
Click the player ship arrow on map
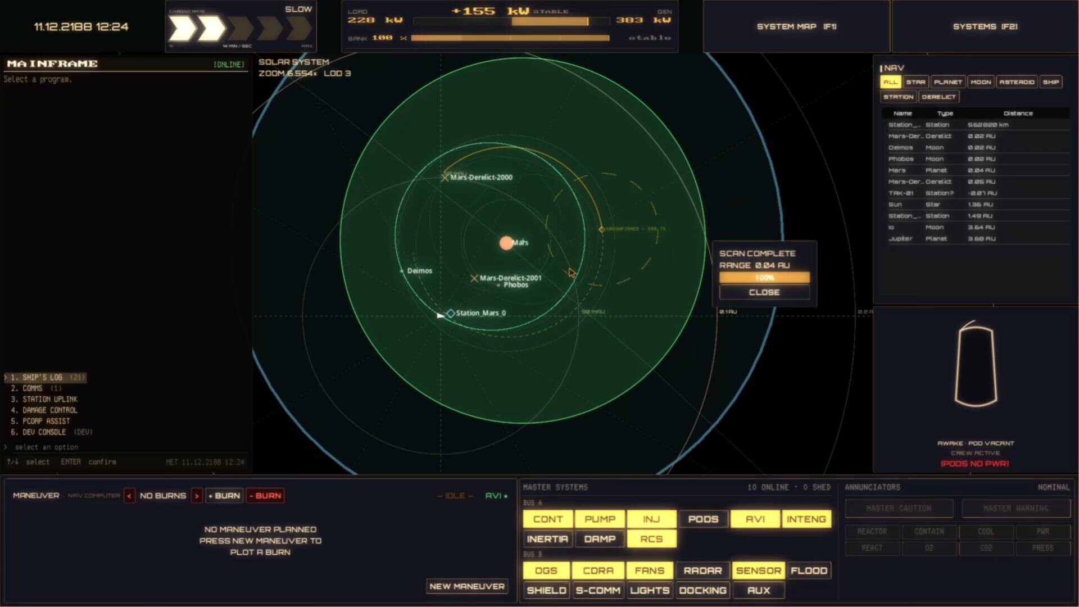click(440, 316)
